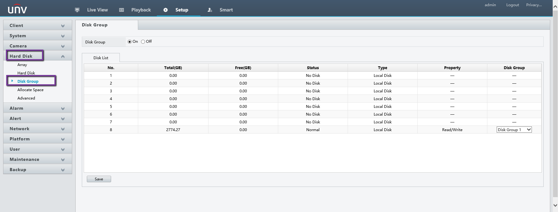Click the scrollbar down arrow
Screen dimensions: 558x212
(x=555, y=205)
